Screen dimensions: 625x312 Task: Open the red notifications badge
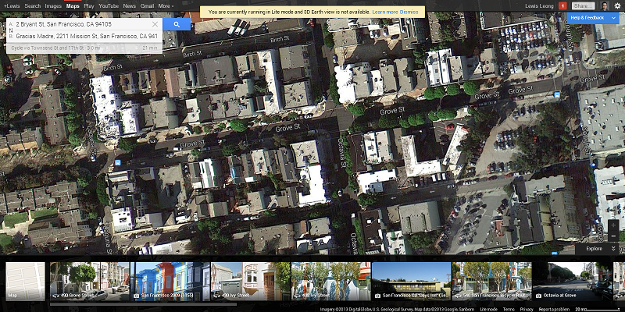(x=562, y=5)
